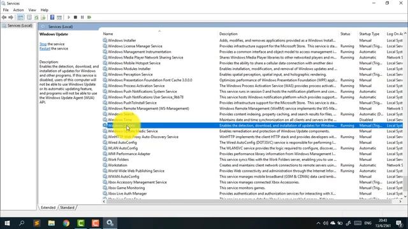The height and width of the screenshot is (229, 408).
Task: Open the Action menu
Action: pos(18,10)
